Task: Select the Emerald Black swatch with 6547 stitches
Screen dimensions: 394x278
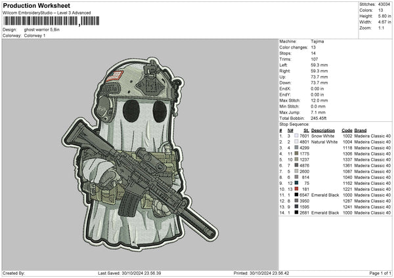Action: pos(296,195)
